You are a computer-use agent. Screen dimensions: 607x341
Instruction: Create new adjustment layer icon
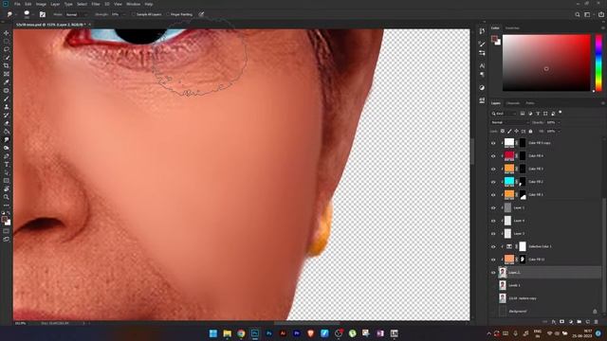571,322
